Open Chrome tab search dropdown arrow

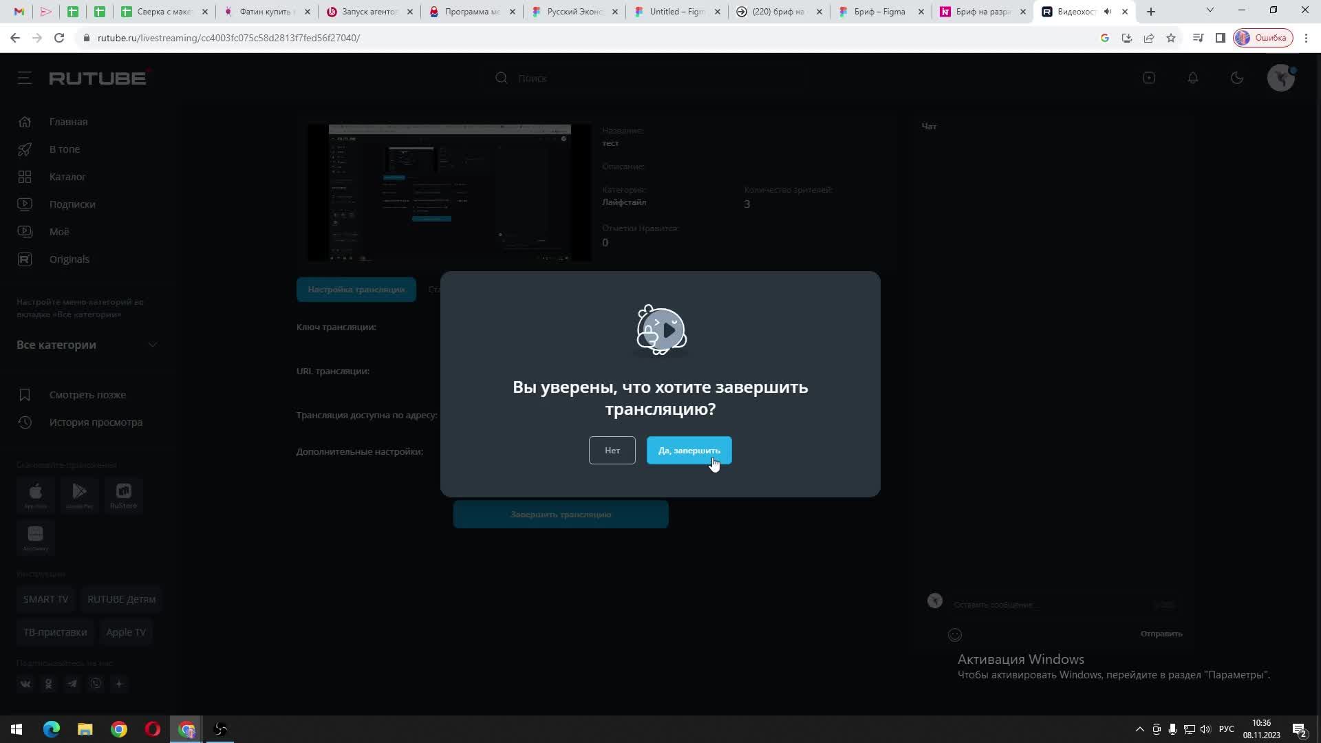1210,10
